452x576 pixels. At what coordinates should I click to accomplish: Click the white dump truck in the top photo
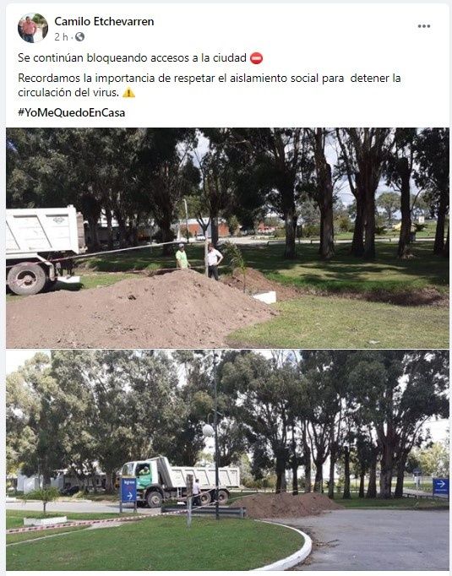(42, 250)
